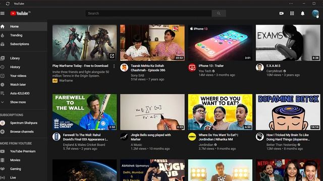
Task: Click the reload icon in title bar
Action: [8, 4]
